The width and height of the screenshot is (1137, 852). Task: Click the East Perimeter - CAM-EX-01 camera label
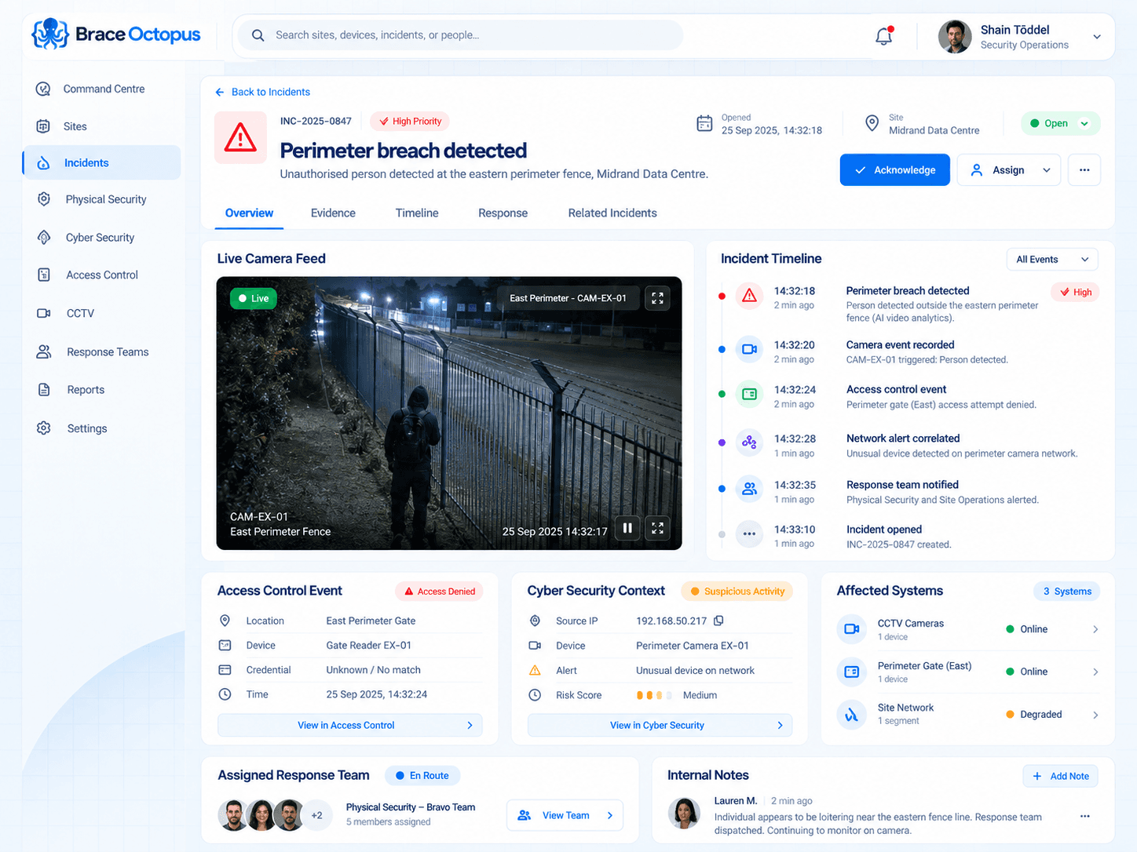coord(568,298)
